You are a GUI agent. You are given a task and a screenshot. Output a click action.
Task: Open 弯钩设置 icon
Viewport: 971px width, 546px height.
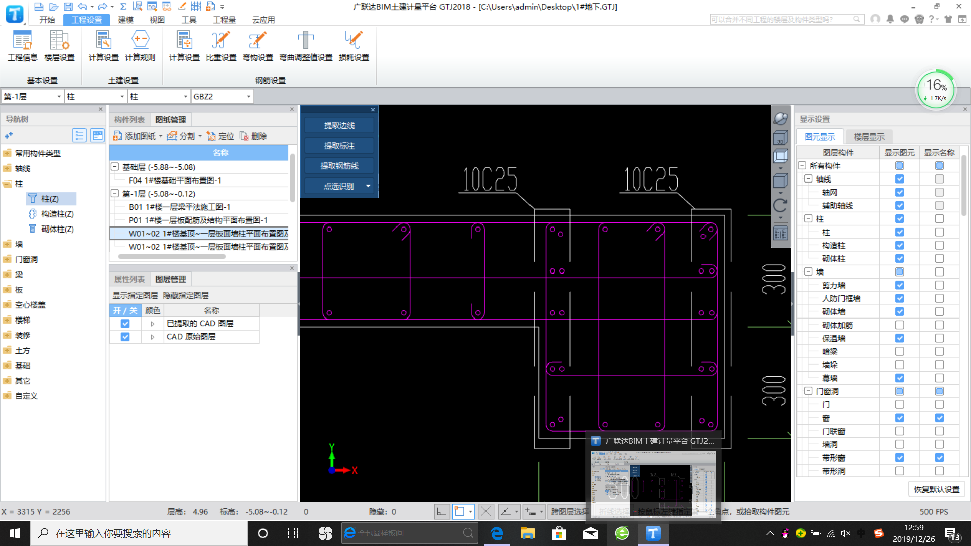[258, 45]
